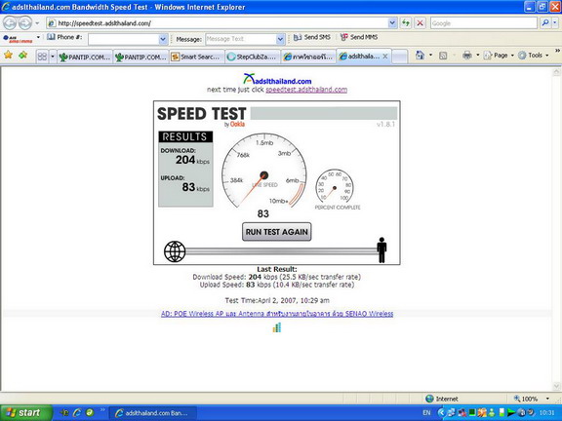The height and width of the screenshot is (421, 562).
Task: Click the RUN TEST AGAIN button
Action: coord(277,232)
